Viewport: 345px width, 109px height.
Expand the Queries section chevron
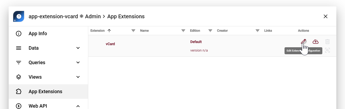[x=78, y=63]
